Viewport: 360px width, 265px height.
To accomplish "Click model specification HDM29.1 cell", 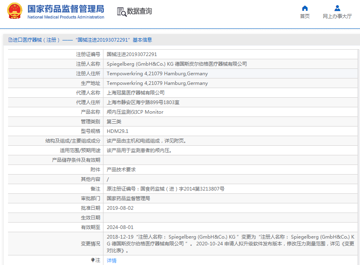I will click(117, 131).
